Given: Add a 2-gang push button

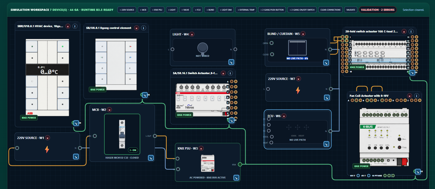Looking at the screenshot, I should (272, 10).
